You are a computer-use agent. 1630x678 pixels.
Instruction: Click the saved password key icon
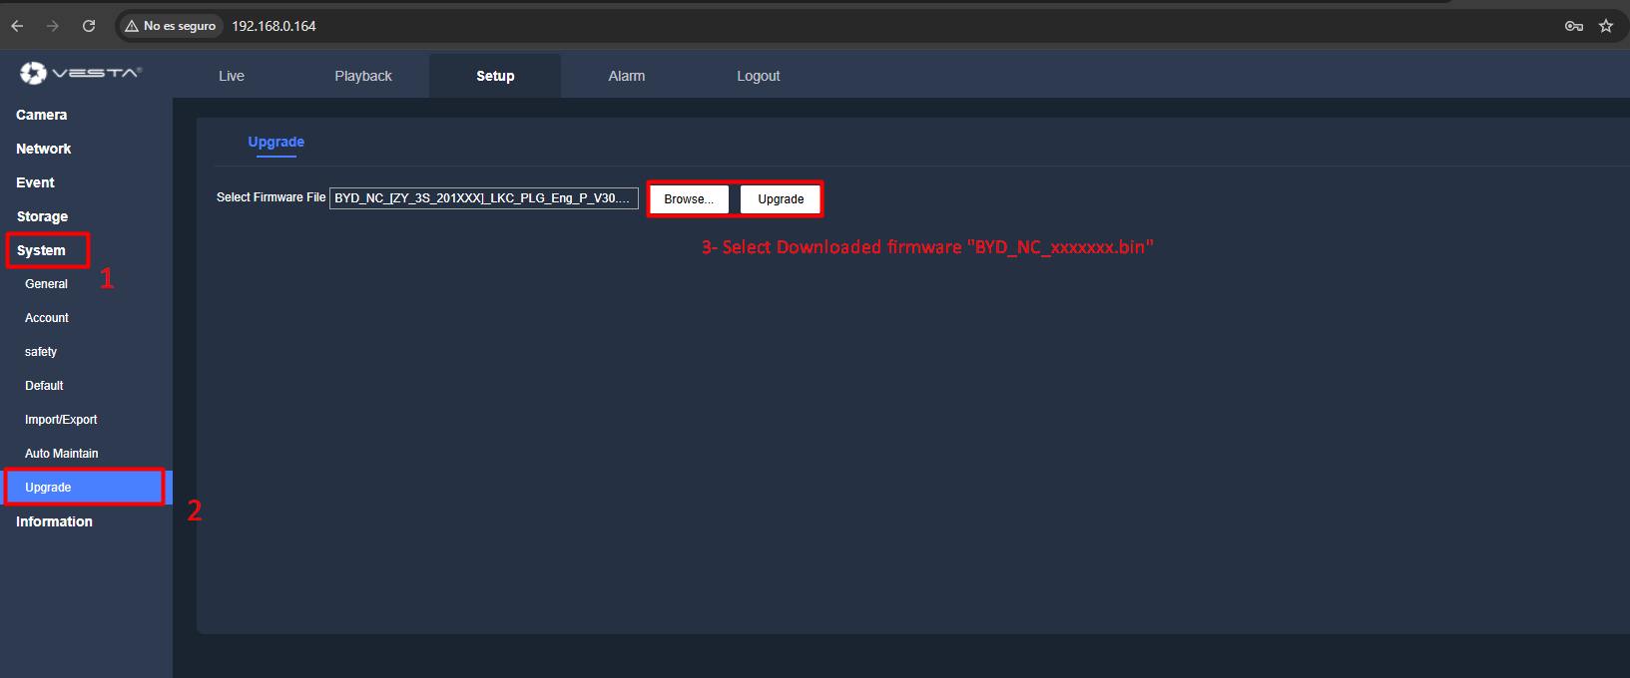tap(1574, 26)
